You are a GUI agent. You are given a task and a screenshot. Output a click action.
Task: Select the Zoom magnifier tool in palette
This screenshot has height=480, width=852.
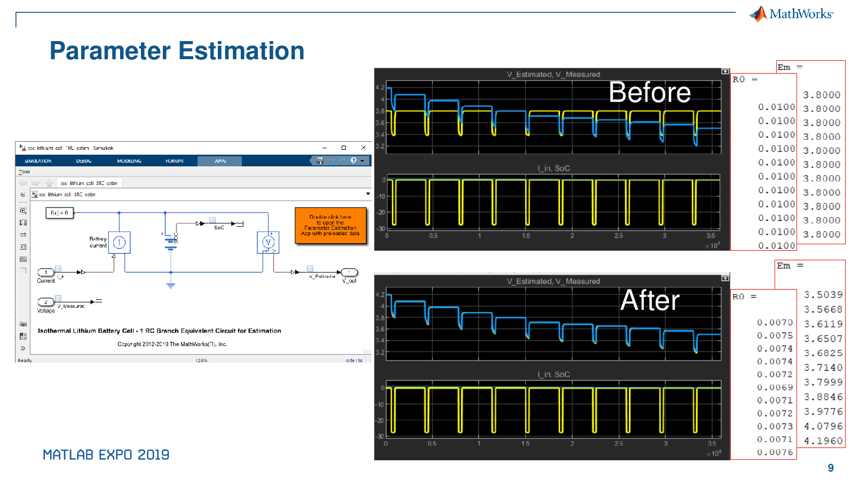[23, 211]
